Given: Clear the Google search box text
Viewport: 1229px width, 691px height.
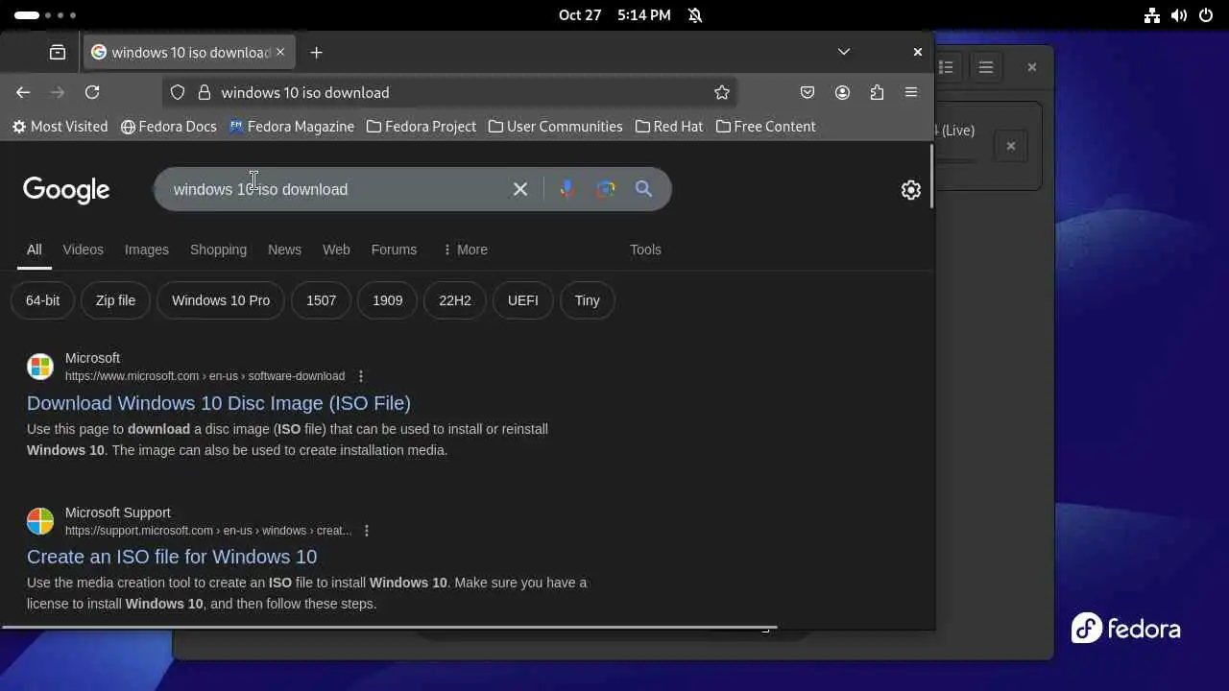Looking at the screenshot, I should point(520,189).
